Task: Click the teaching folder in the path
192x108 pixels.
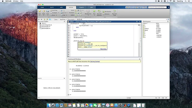Action: point(63,20)
